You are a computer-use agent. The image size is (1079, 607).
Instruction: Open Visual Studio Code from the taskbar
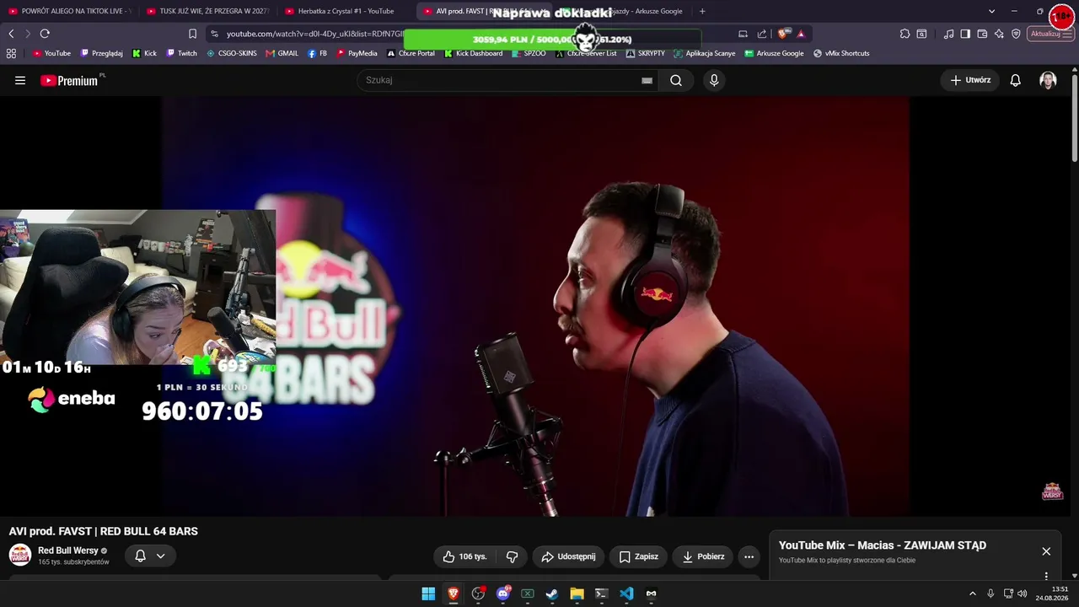[626, 594]
